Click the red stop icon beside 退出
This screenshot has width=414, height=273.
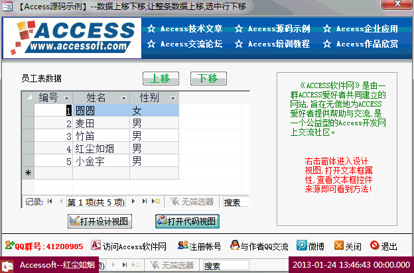[x=374, y=245]
